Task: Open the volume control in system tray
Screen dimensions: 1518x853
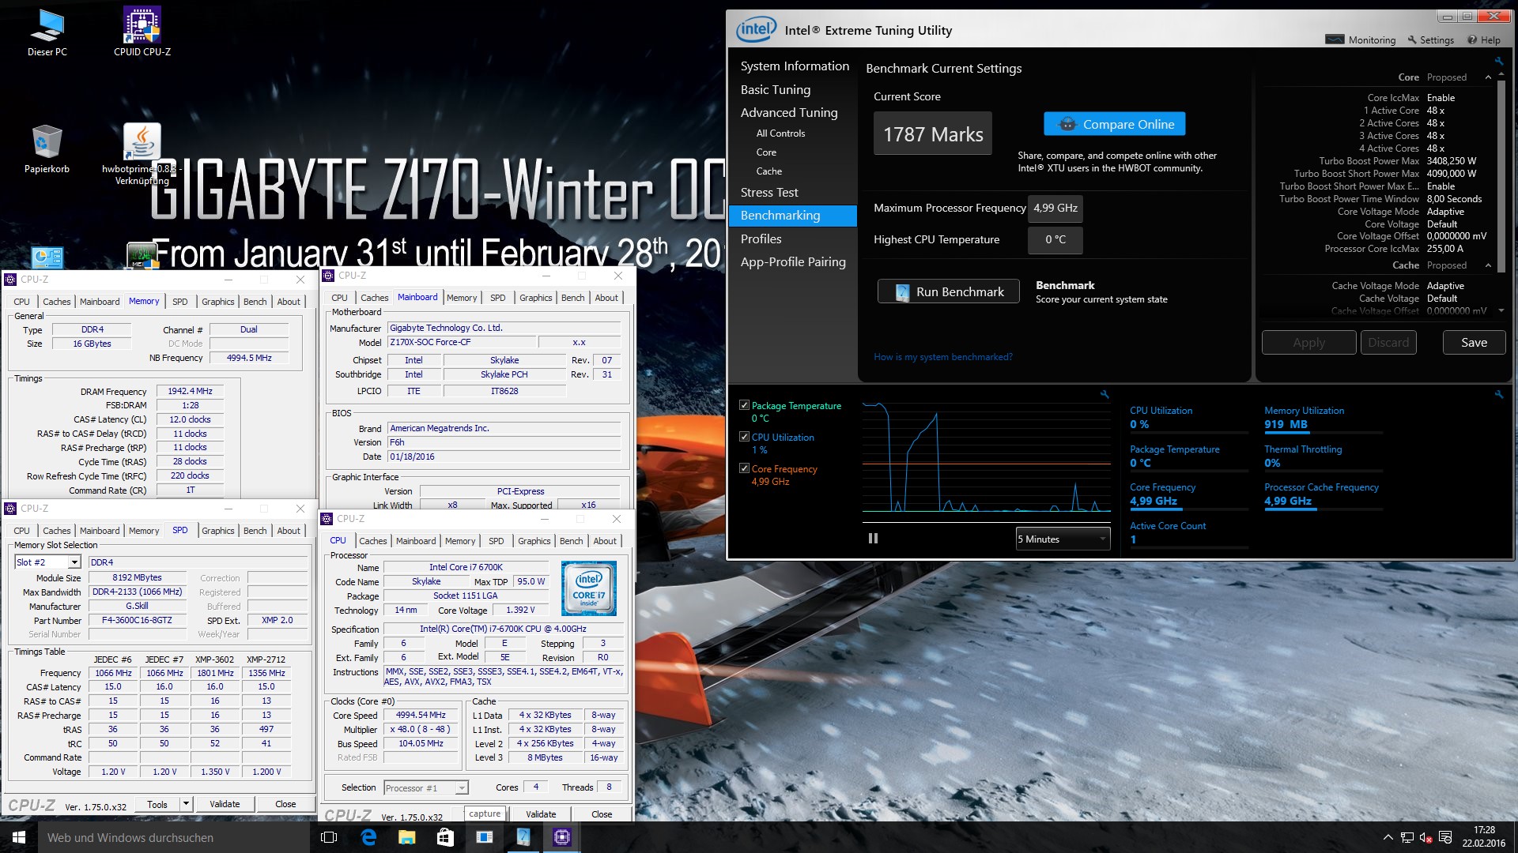Action: (1426, 837)
